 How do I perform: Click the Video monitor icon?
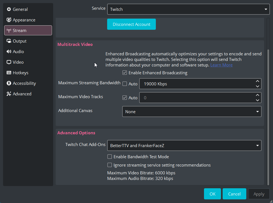(9, 62)
